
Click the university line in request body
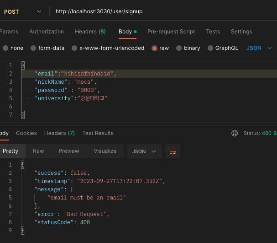(x=71, y=98)
